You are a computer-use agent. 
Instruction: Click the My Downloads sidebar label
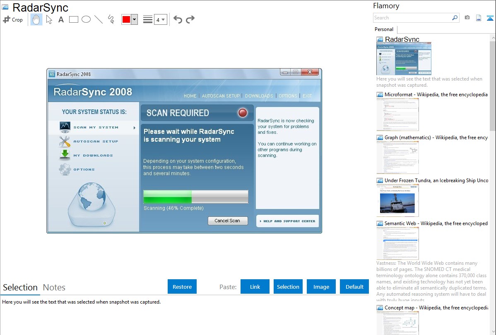point(93,155)
